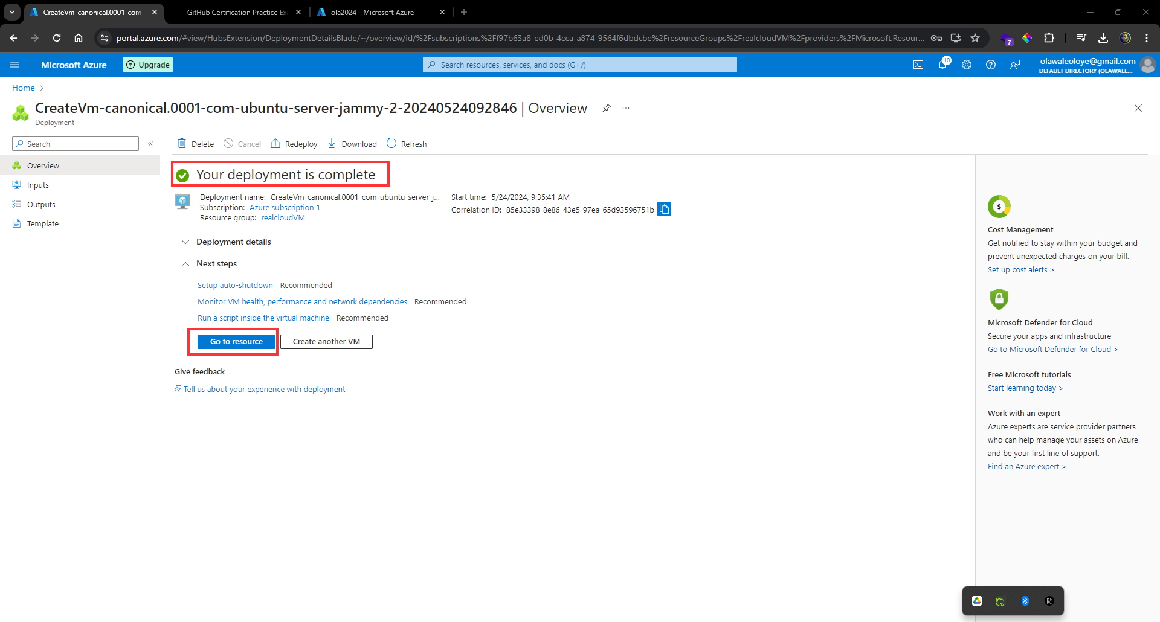Image resolution: width=1160 pixels, height=622 pixels.
Task: Open the notifications bell
Action: click(x=942, y=65)
